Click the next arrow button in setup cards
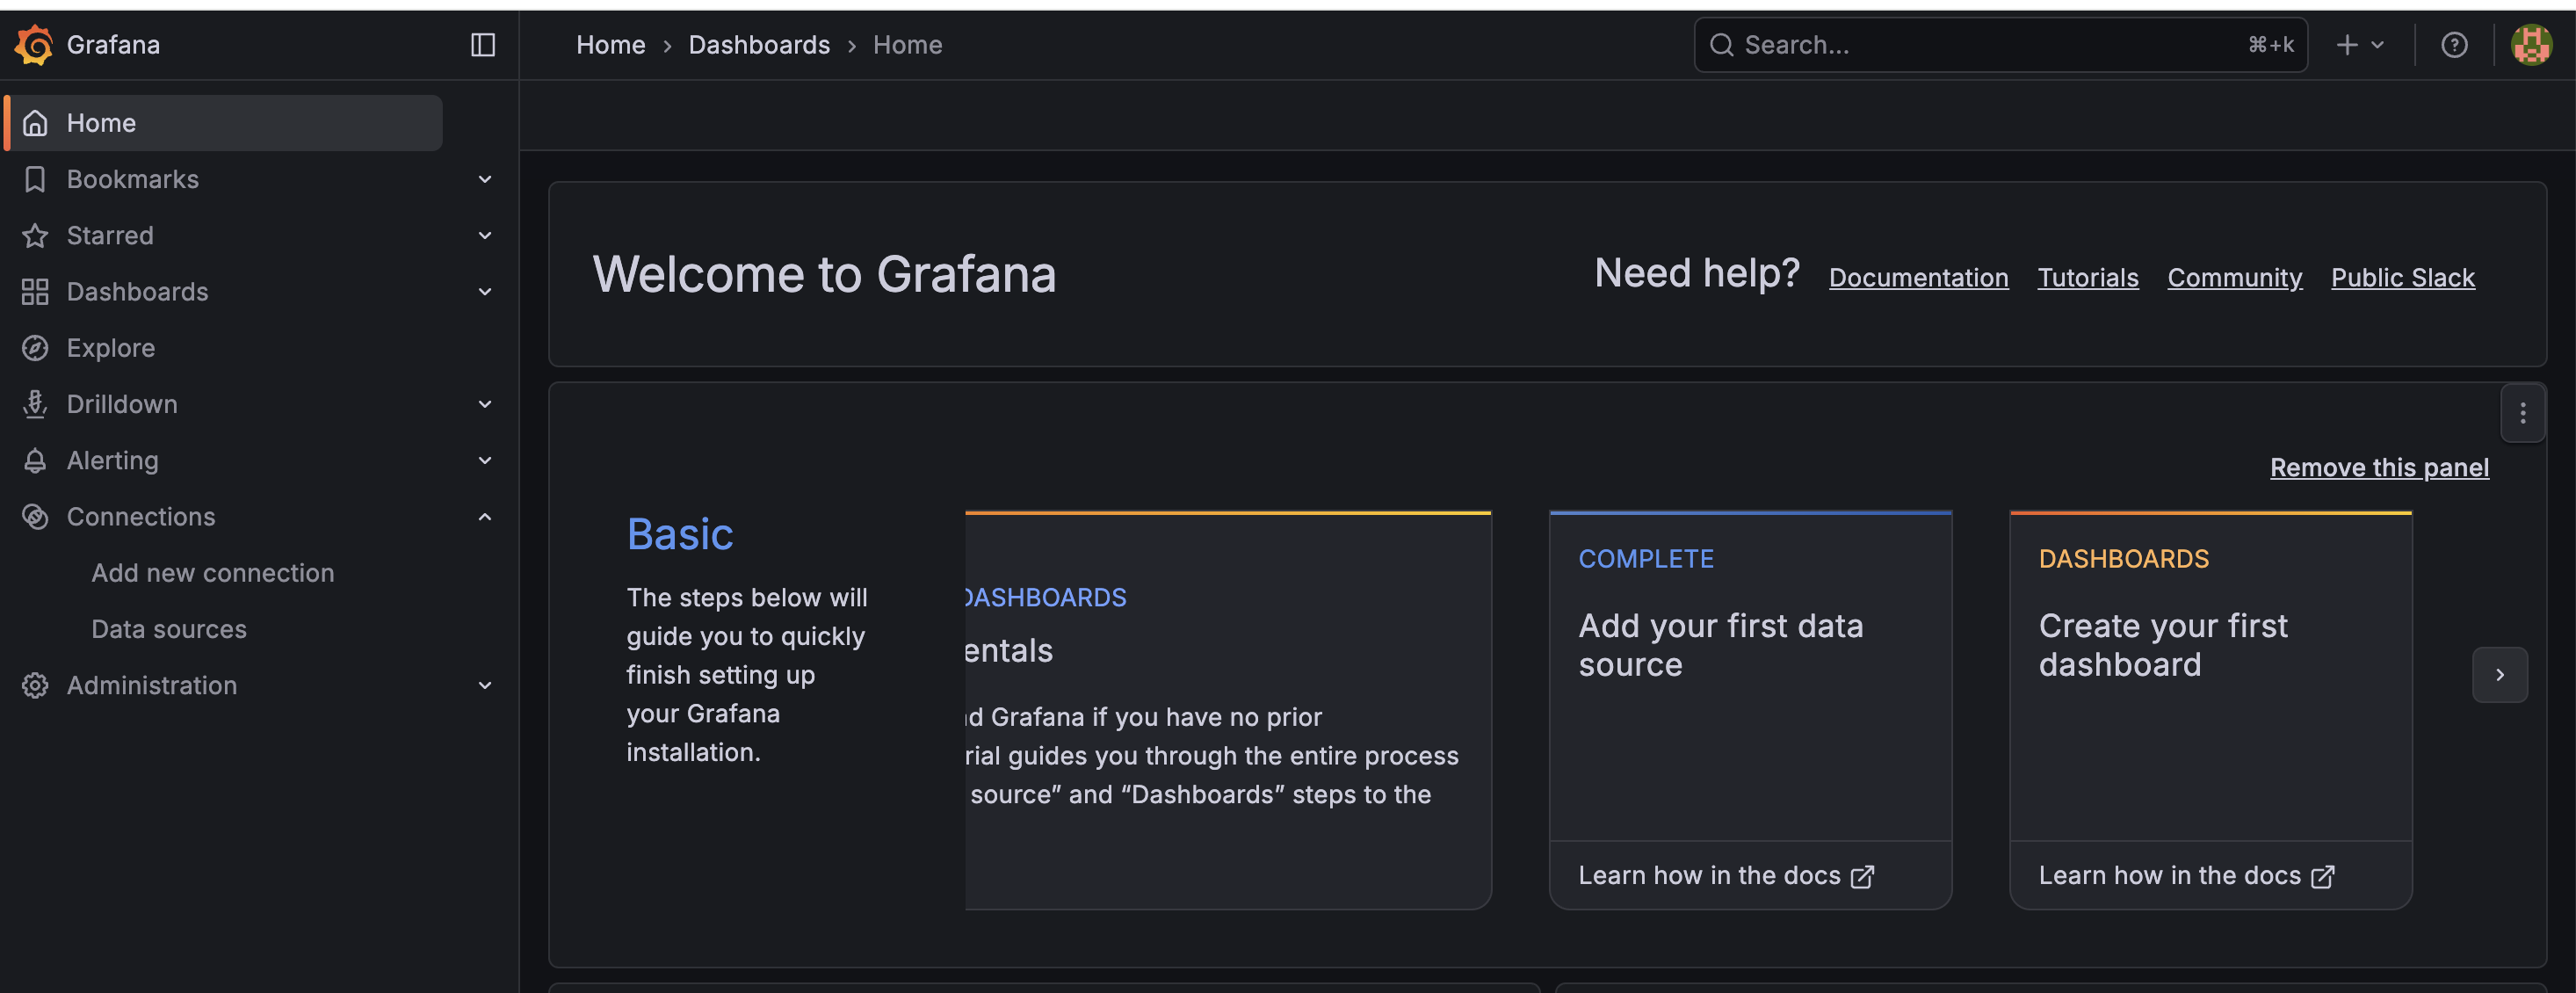2576x993 pixels. [x=2500, y=675]
